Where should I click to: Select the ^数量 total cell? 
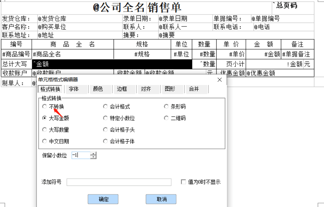(x=204, y=64)
